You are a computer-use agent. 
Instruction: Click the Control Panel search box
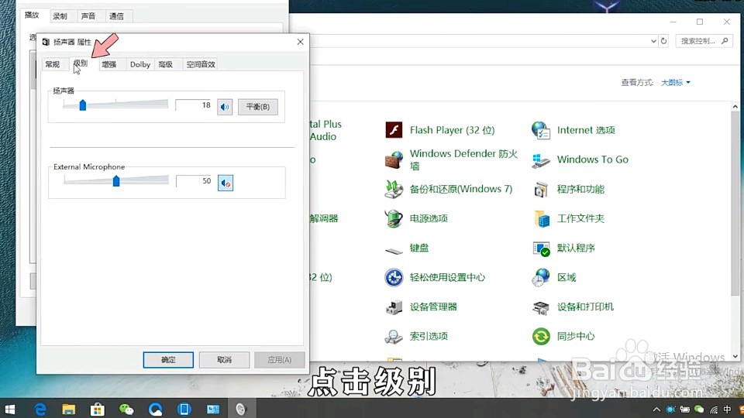point(704,41)
